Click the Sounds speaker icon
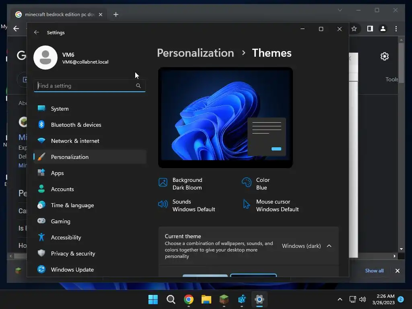The height and width of the screenshot is (309, 412). (x=163, y=204)
